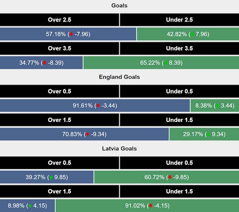Click red down arrow beside -7.96
The height and width of the screenshot is (212, 239).
(x=71, y=34)
